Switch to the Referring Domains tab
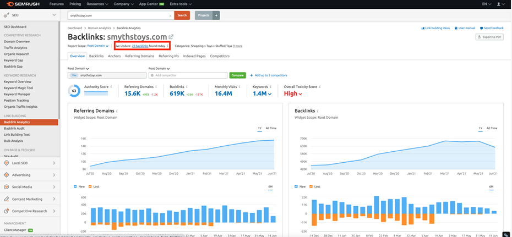 140,56
